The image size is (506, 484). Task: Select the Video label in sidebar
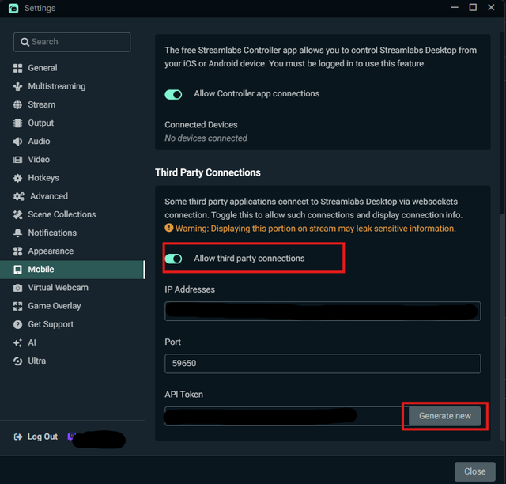39,160
